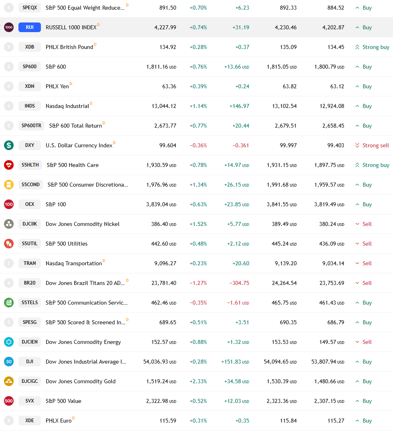Viewport: 393px width, 431px height.
Task: Click the Sell rating for TRAN
Action: [364, 263]
